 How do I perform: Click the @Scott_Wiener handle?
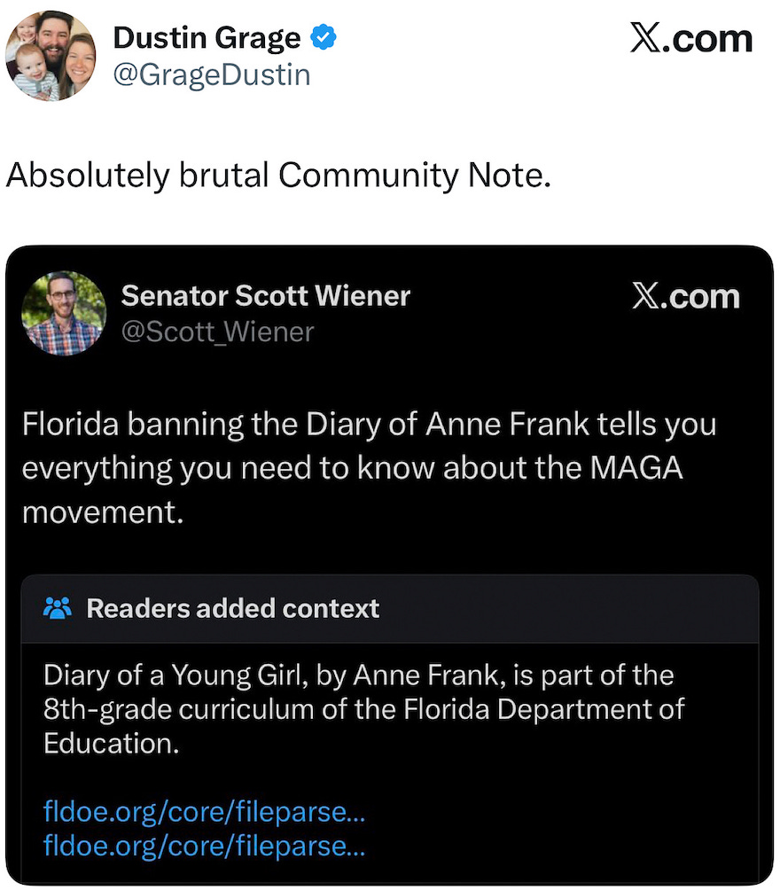click(216, 332)
